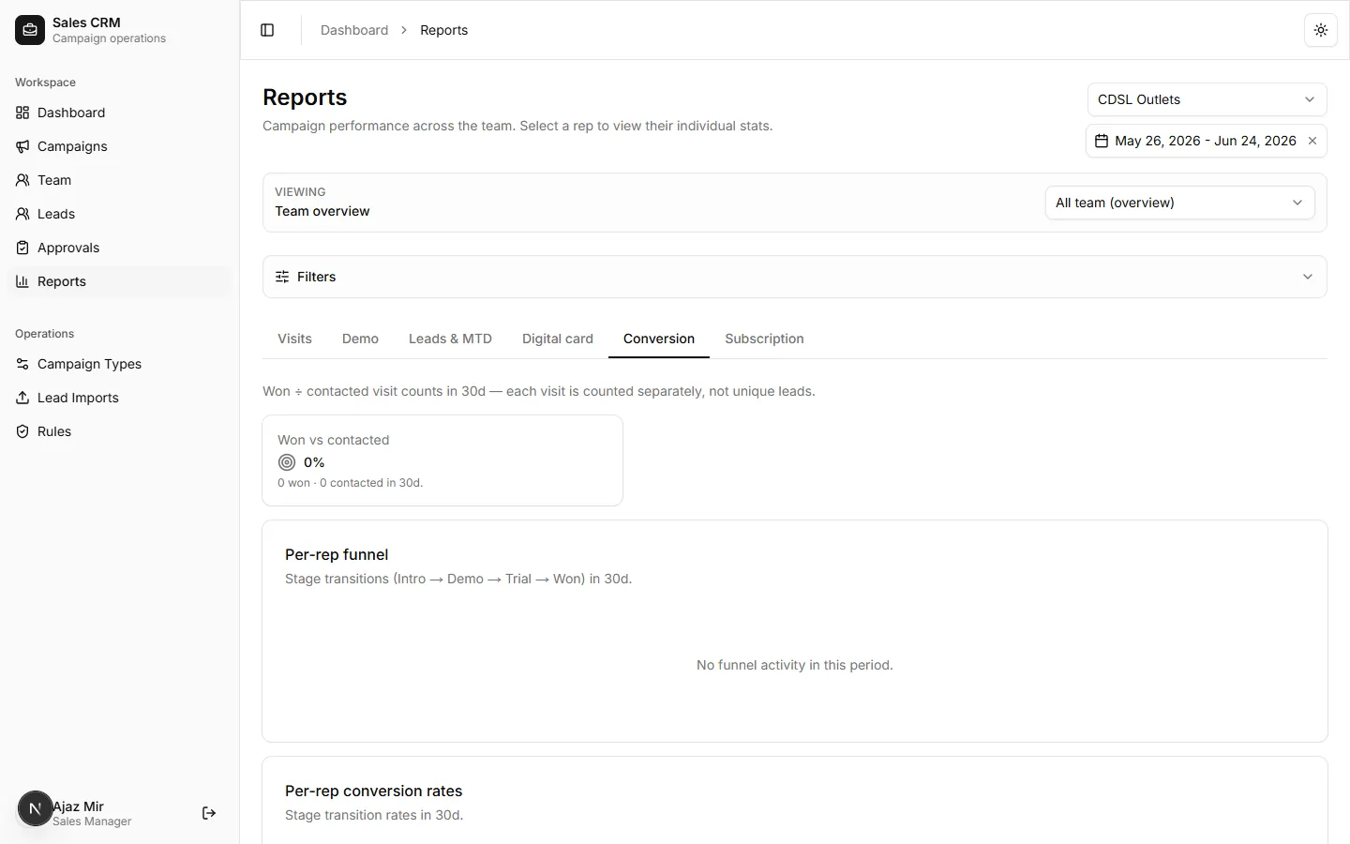Click the calendar icon in date range

tap(1102, 141)
